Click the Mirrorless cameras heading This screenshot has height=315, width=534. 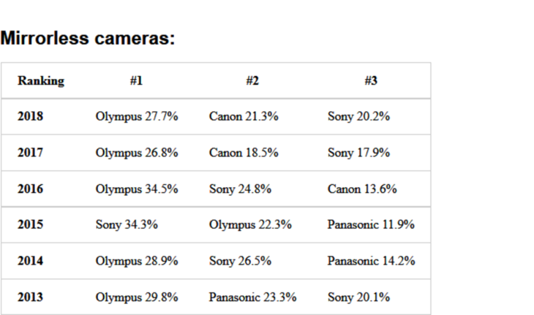pos(88,38)
